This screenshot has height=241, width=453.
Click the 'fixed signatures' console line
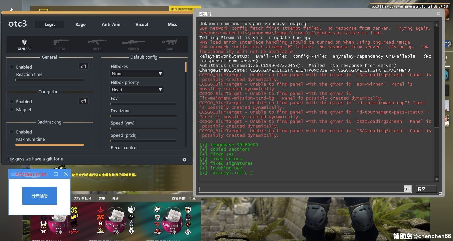[x=226, y=163]
